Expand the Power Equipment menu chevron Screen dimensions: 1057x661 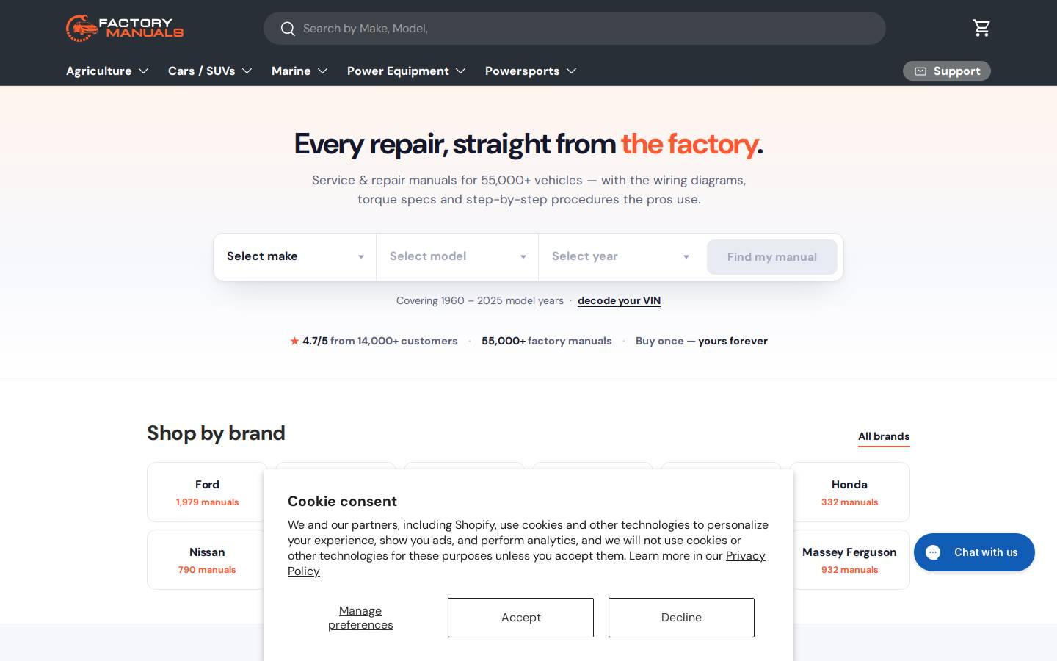click(460, 71)
